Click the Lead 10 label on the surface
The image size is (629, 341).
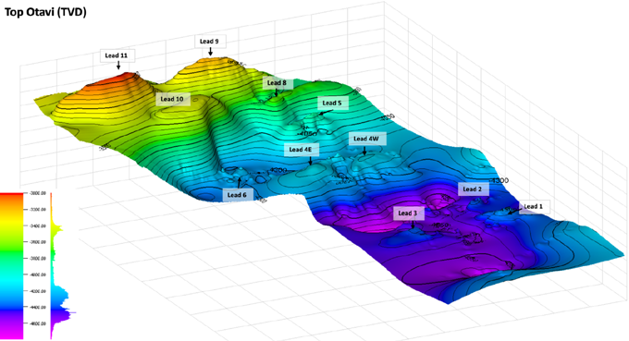pyautogui.click(x=173, y=99)
